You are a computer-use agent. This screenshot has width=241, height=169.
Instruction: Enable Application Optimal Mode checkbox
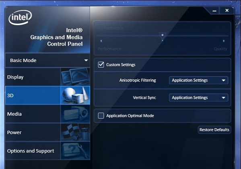[101, 116]
